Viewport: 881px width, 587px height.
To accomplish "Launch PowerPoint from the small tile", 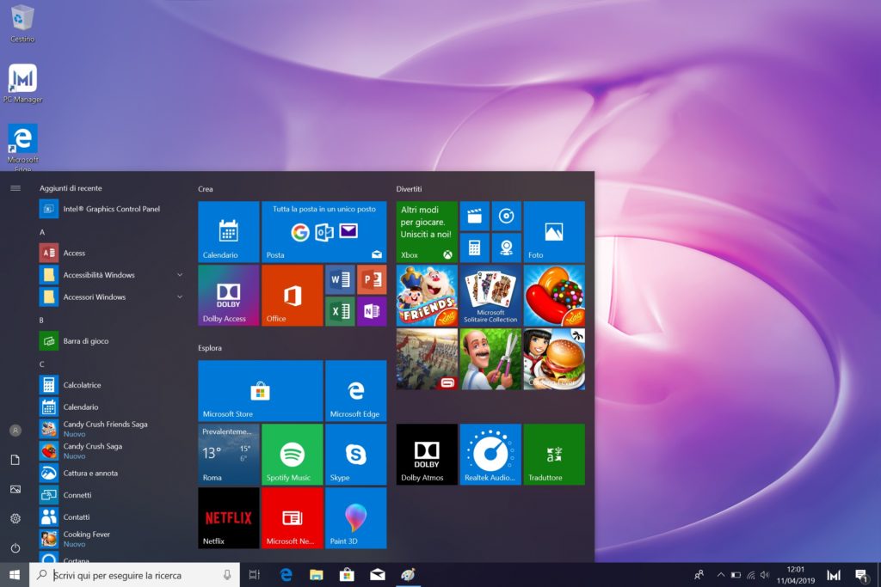I will pos(372,279).
